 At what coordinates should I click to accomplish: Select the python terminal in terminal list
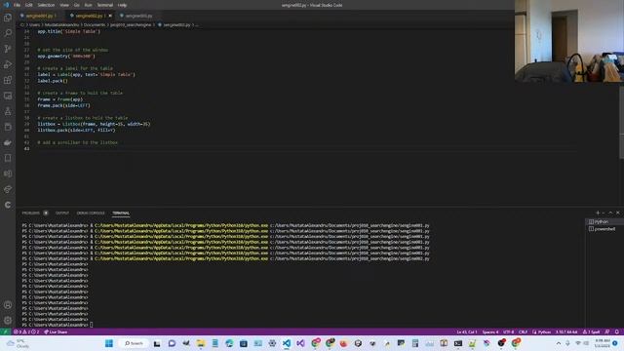[604, 221]
